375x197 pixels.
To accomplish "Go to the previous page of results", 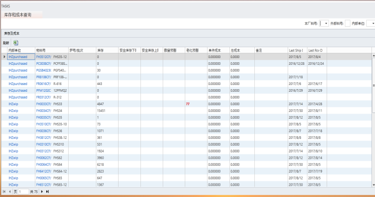I will pos(10,191).
